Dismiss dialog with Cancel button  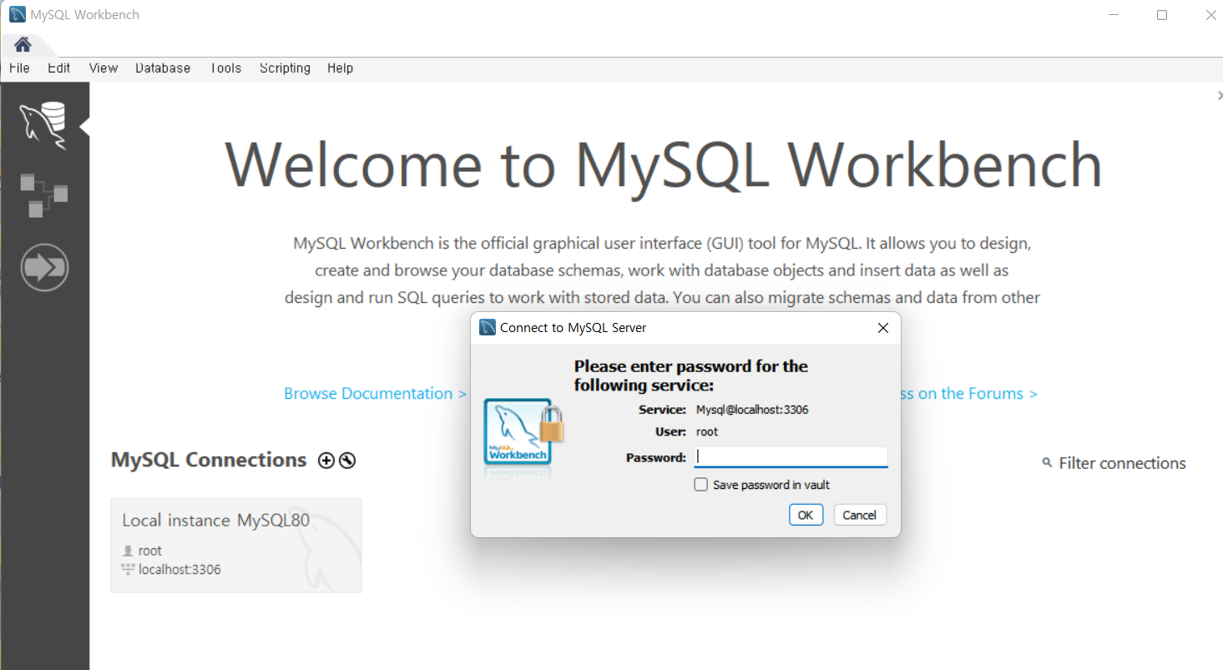click(x=860, y=515)
